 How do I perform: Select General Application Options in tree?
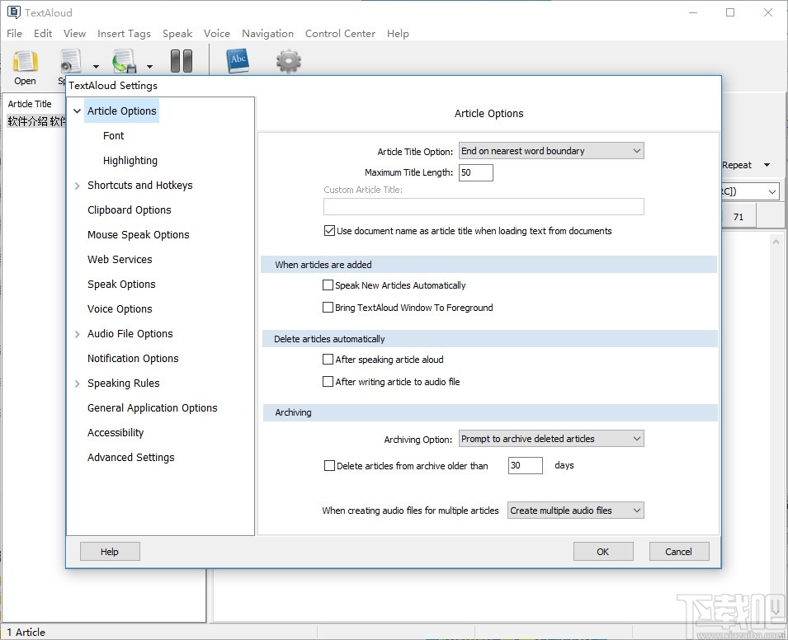[x=153, y=408]
